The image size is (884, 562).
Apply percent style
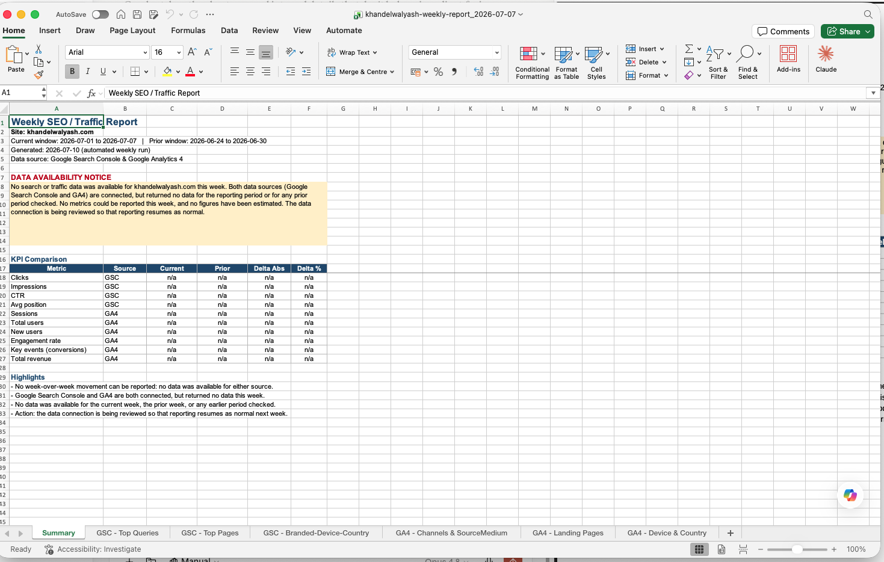pyautogui.click(x=438, y=72)
